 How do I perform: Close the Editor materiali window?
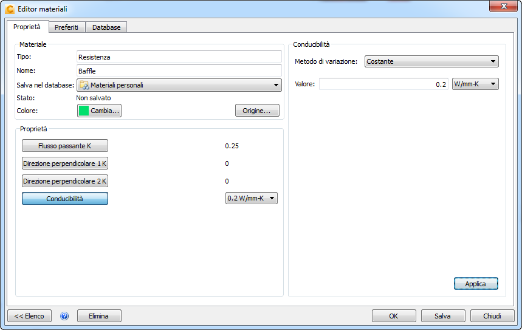(x=503, y=6)
